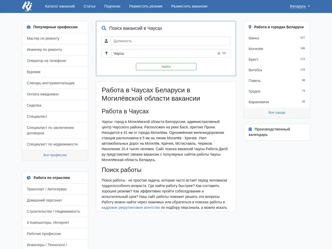This screenshot has height=249, width=332.
Task: Click the Все профессии link
Action: (x=55, y=155)
